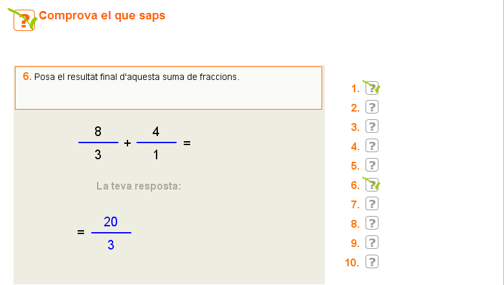The width and height of the screenshot is (504, 285).
Task: Open question 5 question-mark icon
Action: tap(372, 166)
